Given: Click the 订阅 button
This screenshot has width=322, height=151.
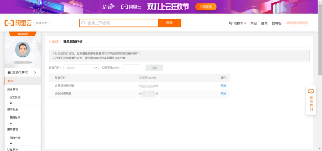Looking at the screenshot, I should click(x=154, y=68).
